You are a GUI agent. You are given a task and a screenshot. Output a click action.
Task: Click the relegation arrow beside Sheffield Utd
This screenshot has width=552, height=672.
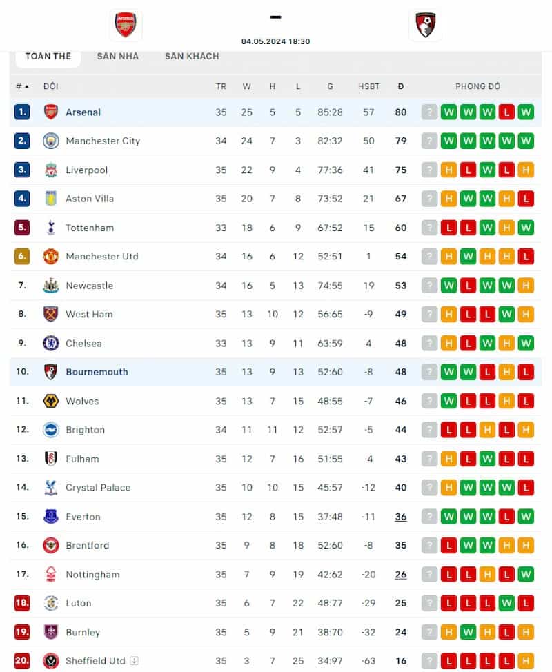[132, 661]
